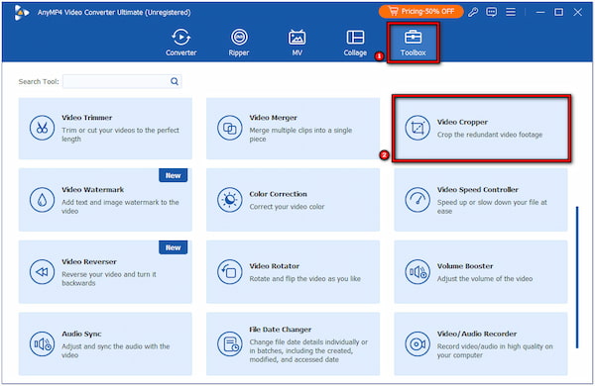Switch to the Ripper tab
Viewport: 595px width, 386px height.
pyautogui.click(x=239, y=42)
